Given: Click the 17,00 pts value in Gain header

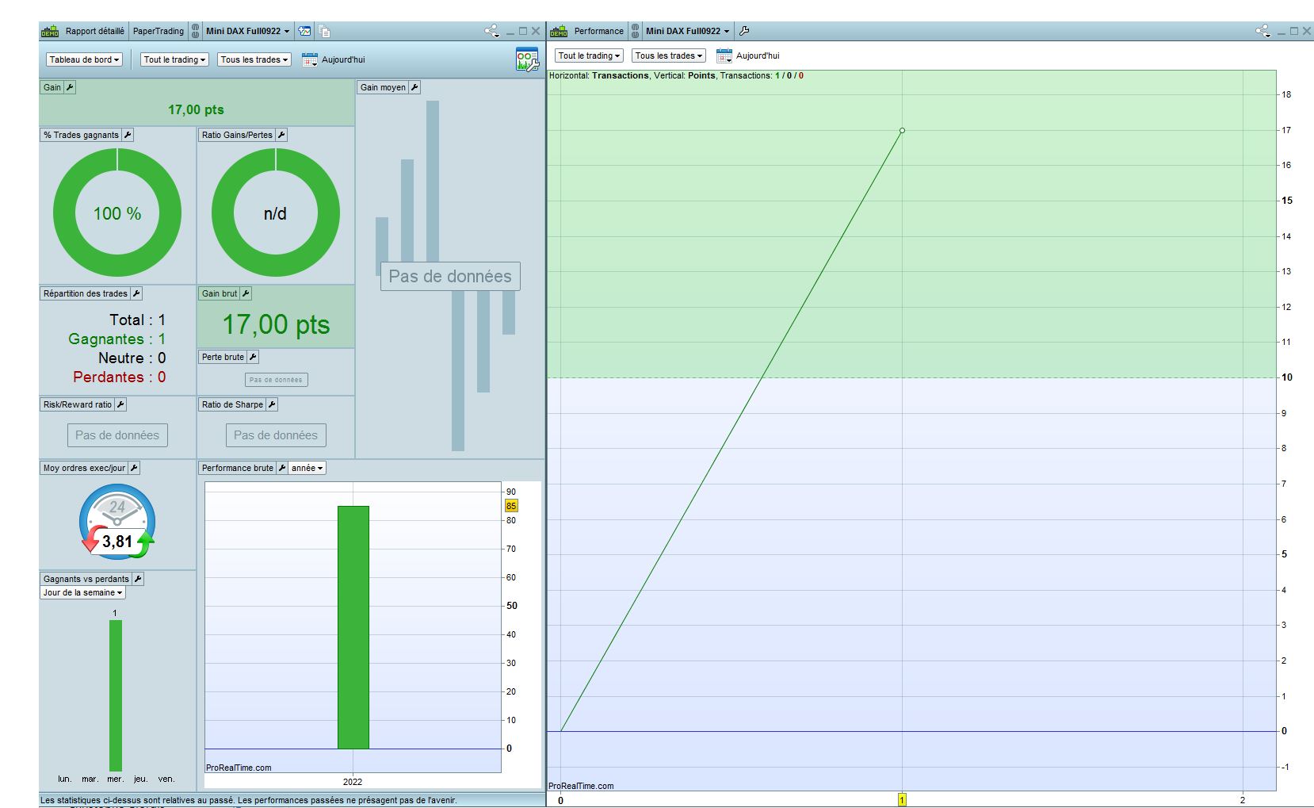Looking at the screenshot, I should (x=196, y=109).
